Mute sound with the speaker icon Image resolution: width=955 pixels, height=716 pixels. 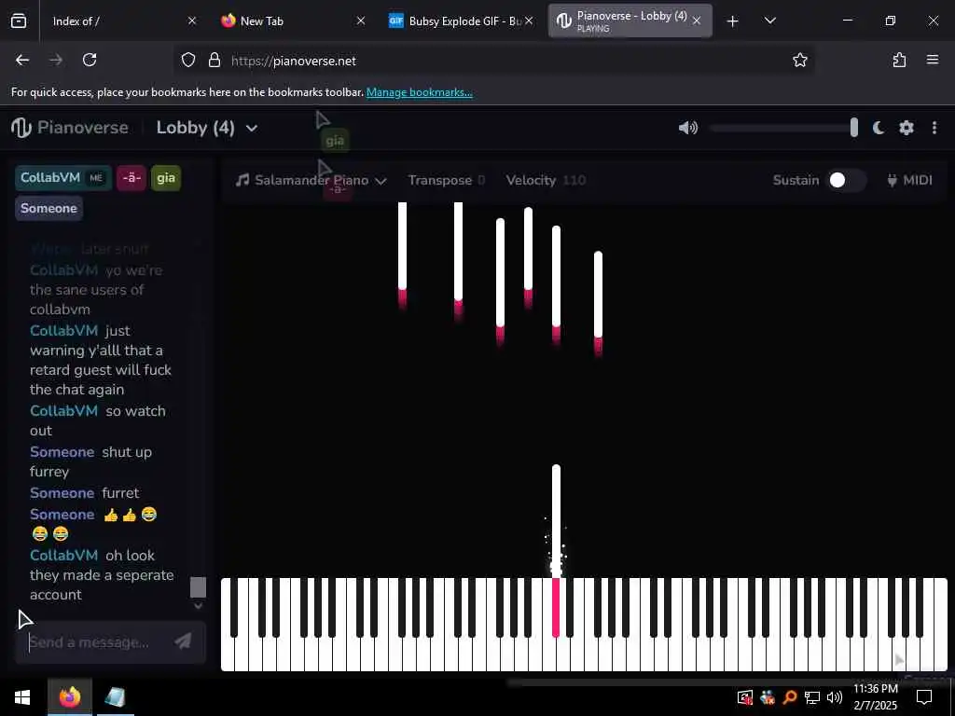[x=687, y=128]
